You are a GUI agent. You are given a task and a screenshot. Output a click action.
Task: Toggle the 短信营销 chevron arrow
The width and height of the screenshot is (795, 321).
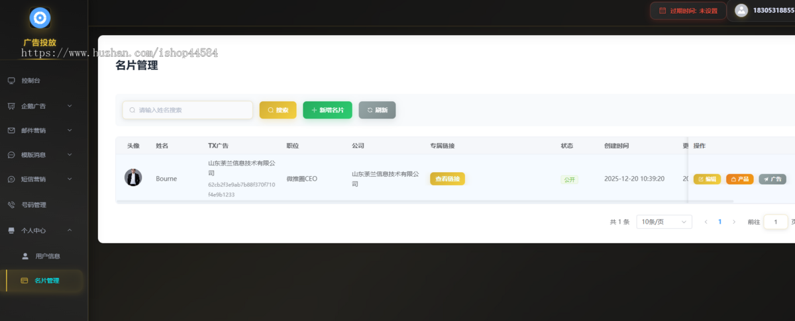pyautogui.click(x=70, y=179)
